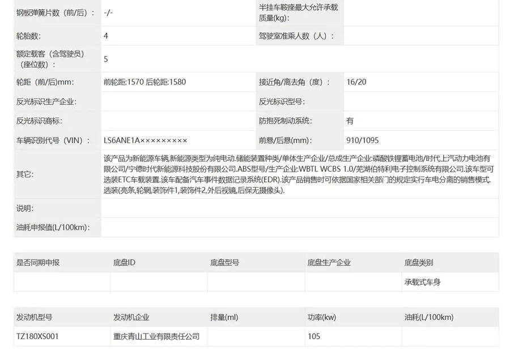Click the 底盘ID column header
The image size is (510, 351).
coord(124,263)
